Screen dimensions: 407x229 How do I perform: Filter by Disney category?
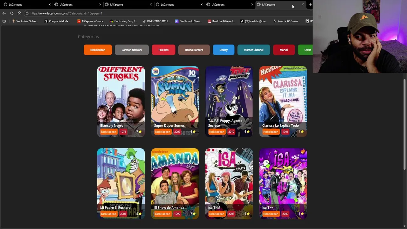click(224, 50)
